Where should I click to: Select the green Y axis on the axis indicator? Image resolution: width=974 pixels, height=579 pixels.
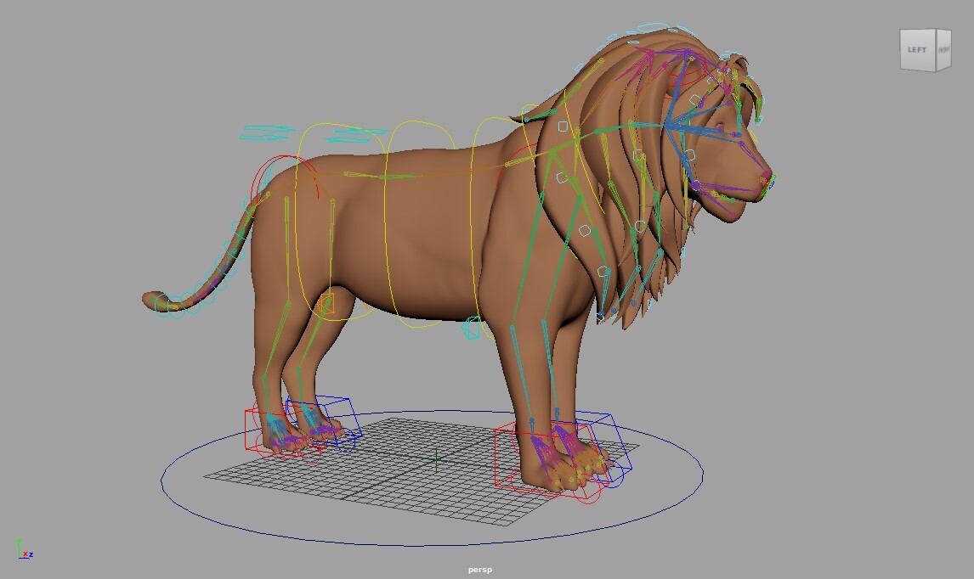20,543
